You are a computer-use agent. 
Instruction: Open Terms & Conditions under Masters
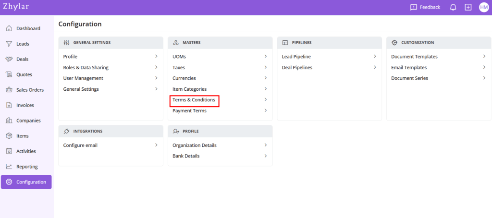[194, 100]
